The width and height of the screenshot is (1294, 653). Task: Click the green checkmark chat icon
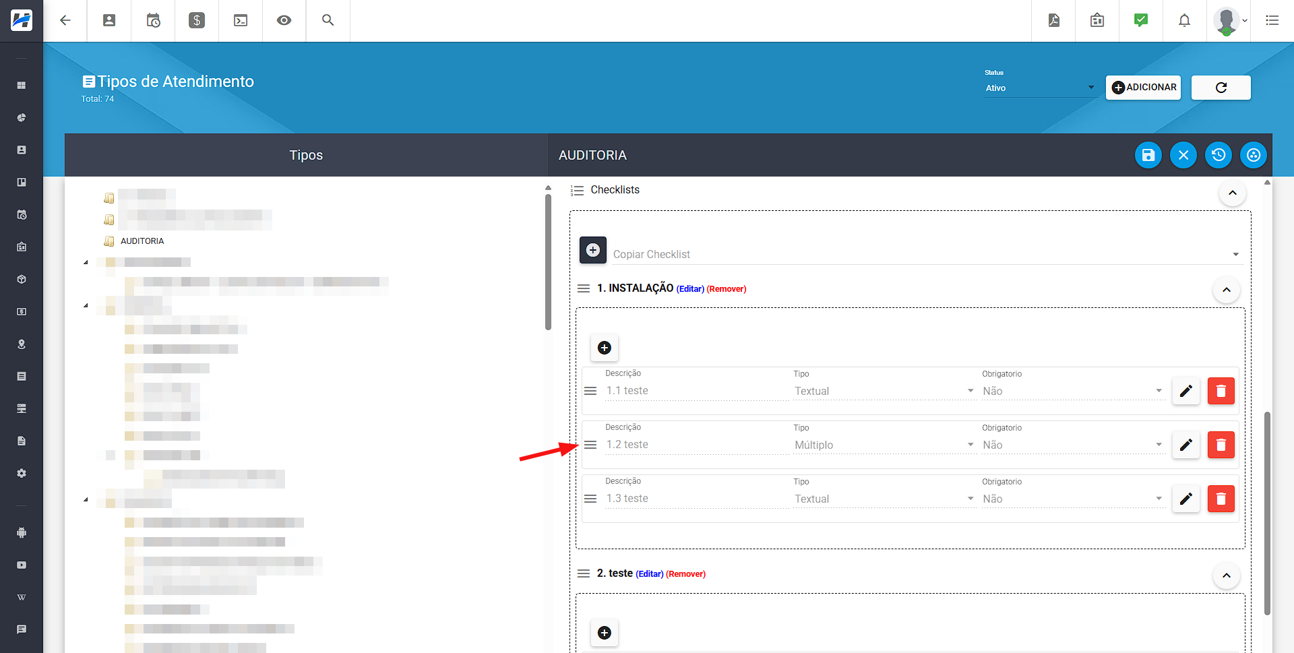pyautogui.click(x=1141, y=20)
